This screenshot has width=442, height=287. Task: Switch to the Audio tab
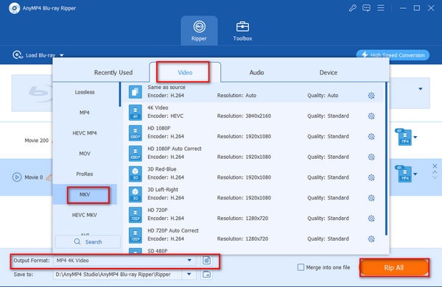[x=256, y=72]
